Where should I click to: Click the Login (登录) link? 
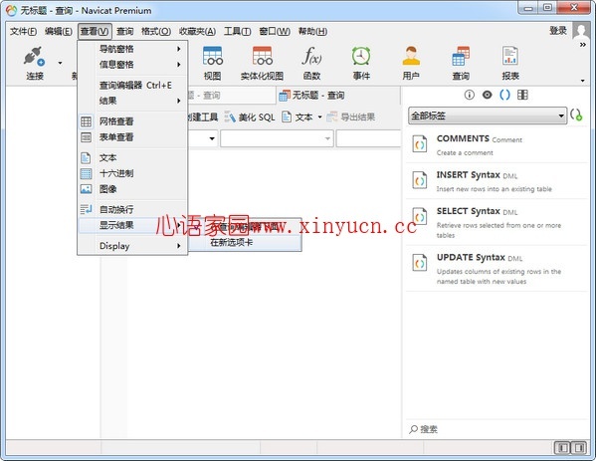click(558, 31)
